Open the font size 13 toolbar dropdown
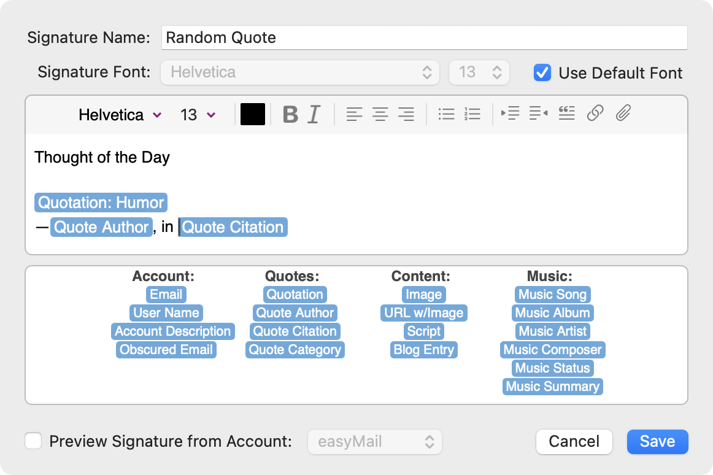The height and width of the screenshot is (475, 713). 198,115
